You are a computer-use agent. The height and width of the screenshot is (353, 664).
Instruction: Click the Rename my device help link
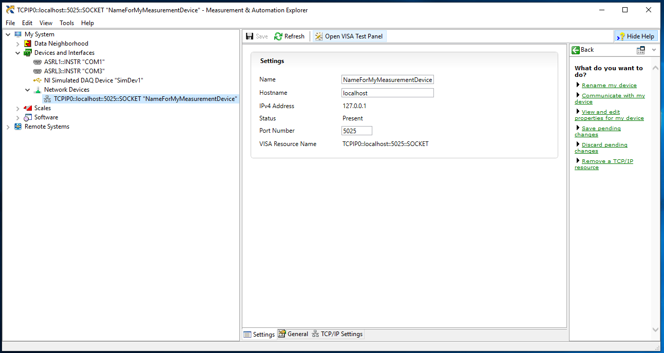coord(609,86)
